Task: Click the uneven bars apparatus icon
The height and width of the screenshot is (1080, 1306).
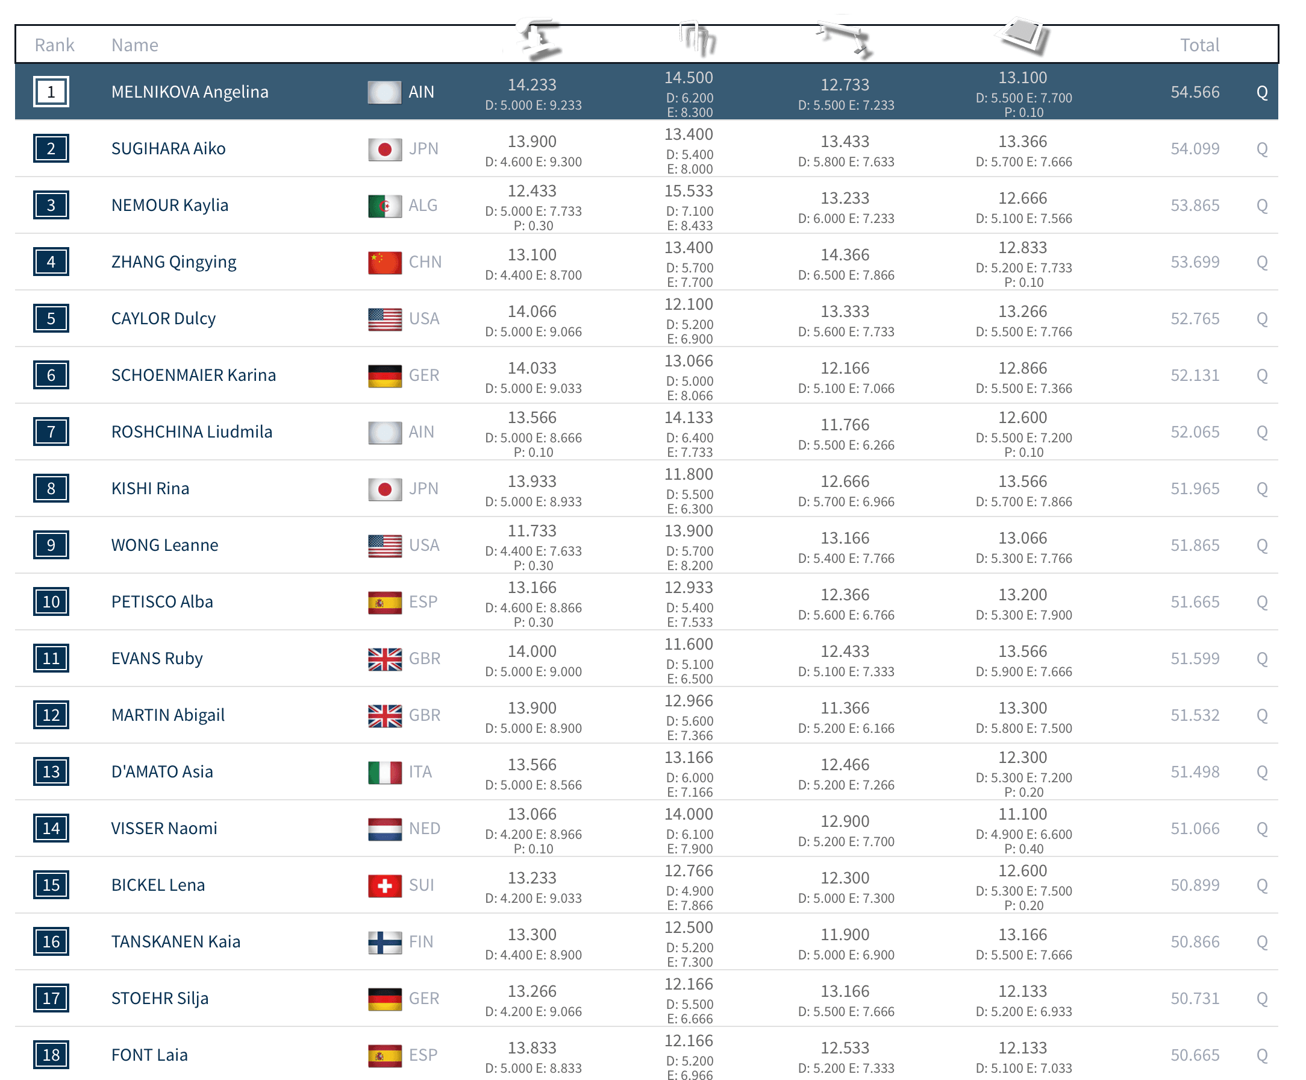Action: (x=697, y=39)
